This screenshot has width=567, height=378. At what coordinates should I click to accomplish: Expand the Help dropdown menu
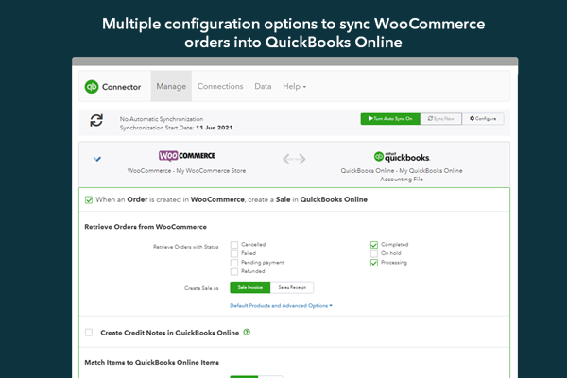point(294,86)
